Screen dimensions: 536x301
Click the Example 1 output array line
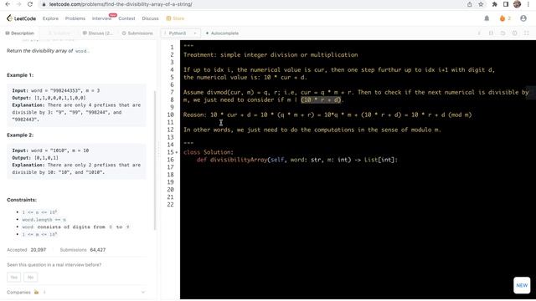pos(49,98)
